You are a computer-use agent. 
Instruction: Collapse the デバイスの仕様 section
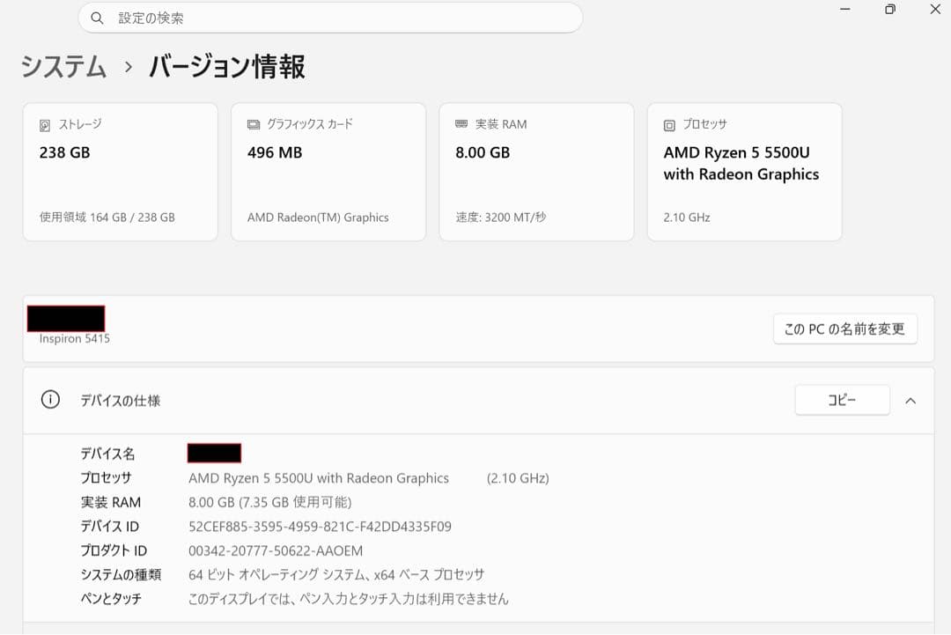tap(910, 401)
